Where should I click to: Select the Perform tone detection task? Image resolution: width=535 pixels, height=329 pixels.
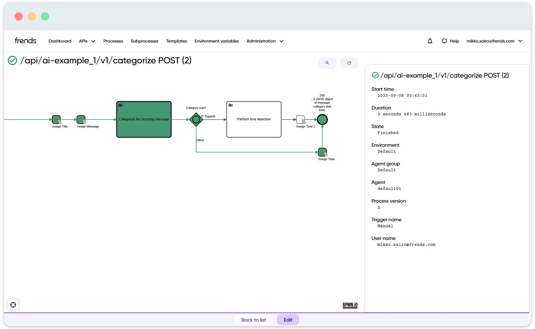coord(254,120)
